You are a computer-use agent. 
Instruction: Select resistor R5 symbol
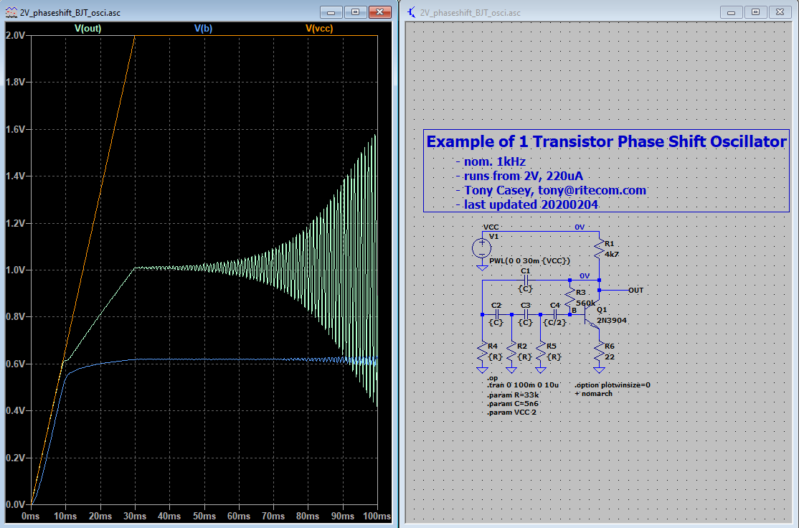coord(541,352)
